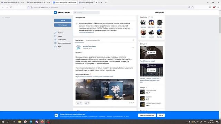The width and height of the screenshot is (221, 124).
Task: Switch to the fourth browser tab
Action: pyautogui.click(x=90, y=2)
